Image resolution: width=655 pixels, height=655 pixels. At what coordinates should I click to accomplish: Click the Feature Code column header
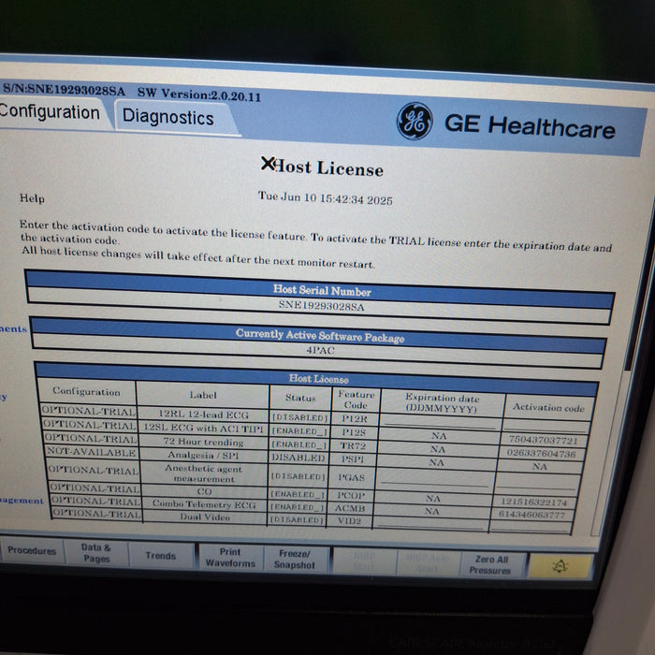[x=356, y=400]
